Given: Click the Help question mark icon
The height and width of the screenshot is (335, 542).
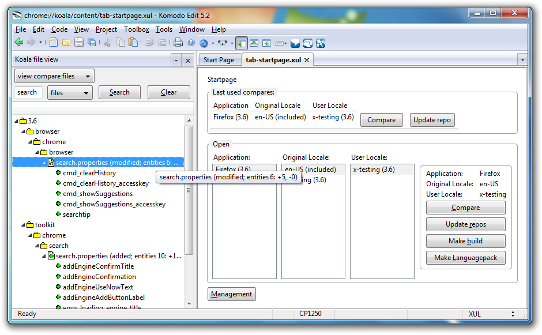Looking at the screenshot, I should pyautogui.click(x=191, y=43).
